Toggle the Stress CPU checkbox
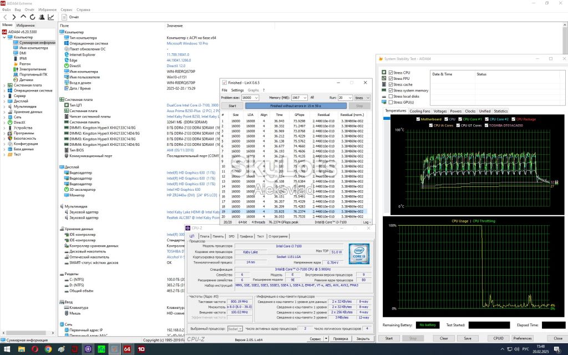 point(390,73)
